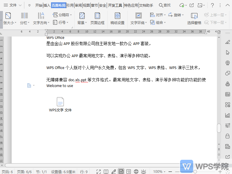Click the 上移一层 bring forward button
This screenshot has height=174, width=232.
(x=215, y=15)
